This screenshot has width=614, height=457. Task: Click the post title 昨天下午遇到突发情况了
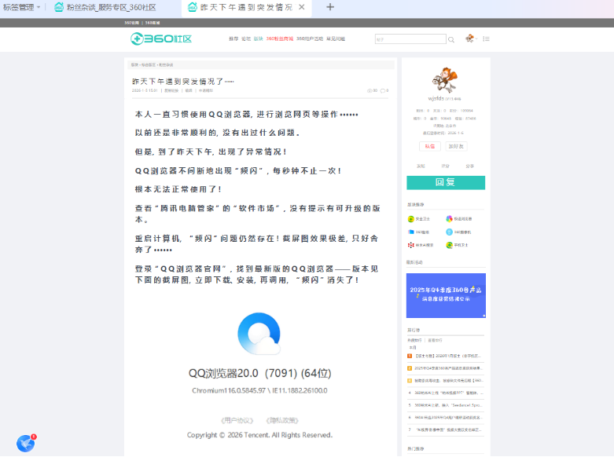pyautogui.click(x=183, y=82)
